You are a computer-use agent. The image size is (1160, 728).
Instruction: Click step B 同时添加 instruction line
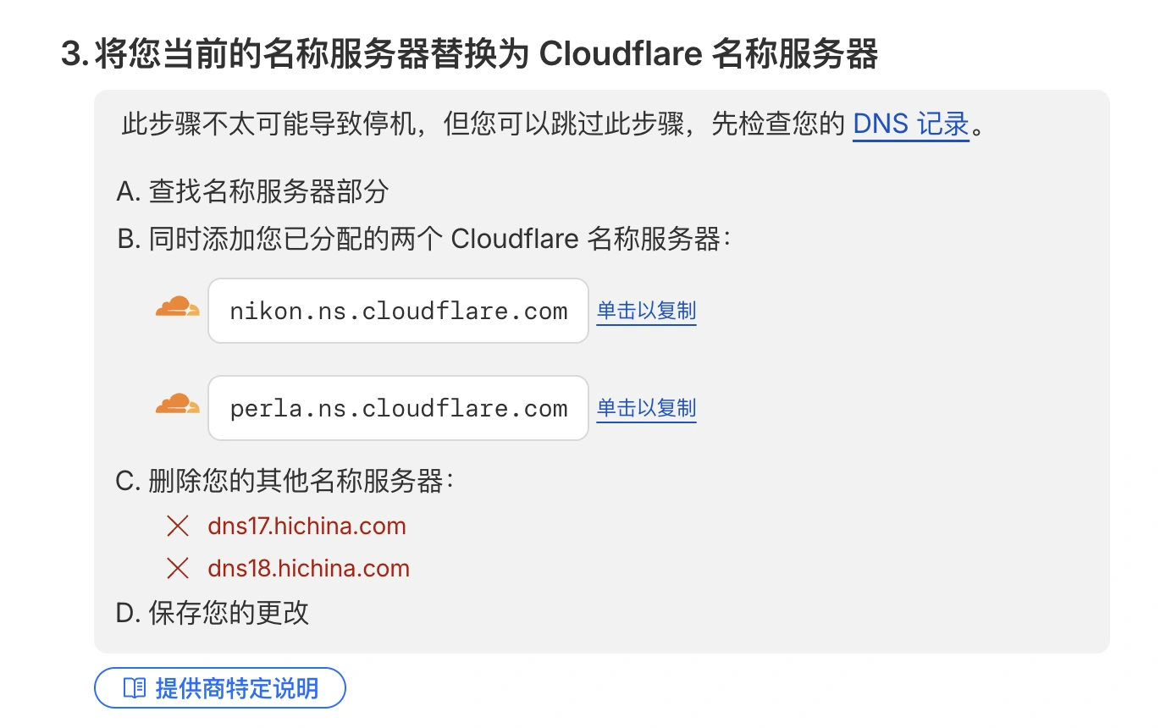coord(423,240)
